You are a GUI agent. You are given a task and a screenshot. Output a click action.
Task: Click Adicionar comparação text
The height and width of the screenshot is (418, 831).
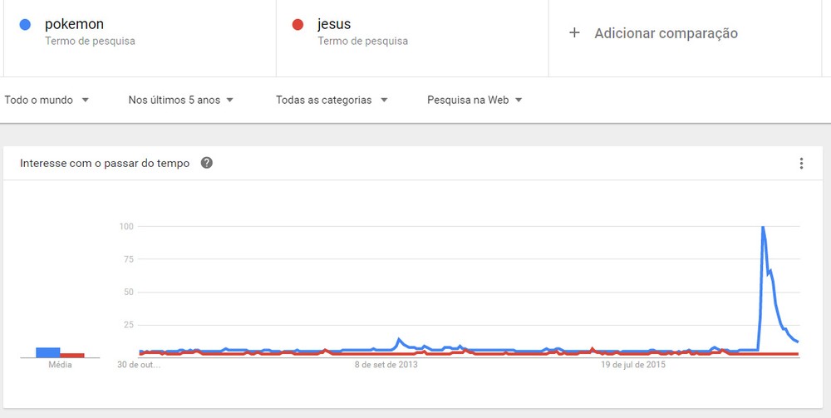[x=666, y=33]
